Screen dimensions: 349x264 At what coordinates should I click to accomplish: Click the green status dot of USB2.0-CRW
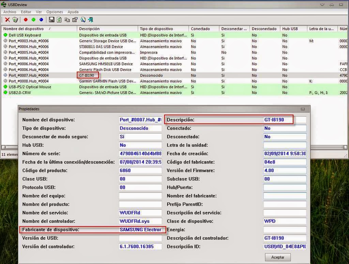tap(5, 93)
